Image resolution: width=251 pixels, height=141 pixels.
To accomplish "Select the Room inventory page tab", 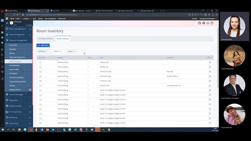I will click(x=63, y=38).
